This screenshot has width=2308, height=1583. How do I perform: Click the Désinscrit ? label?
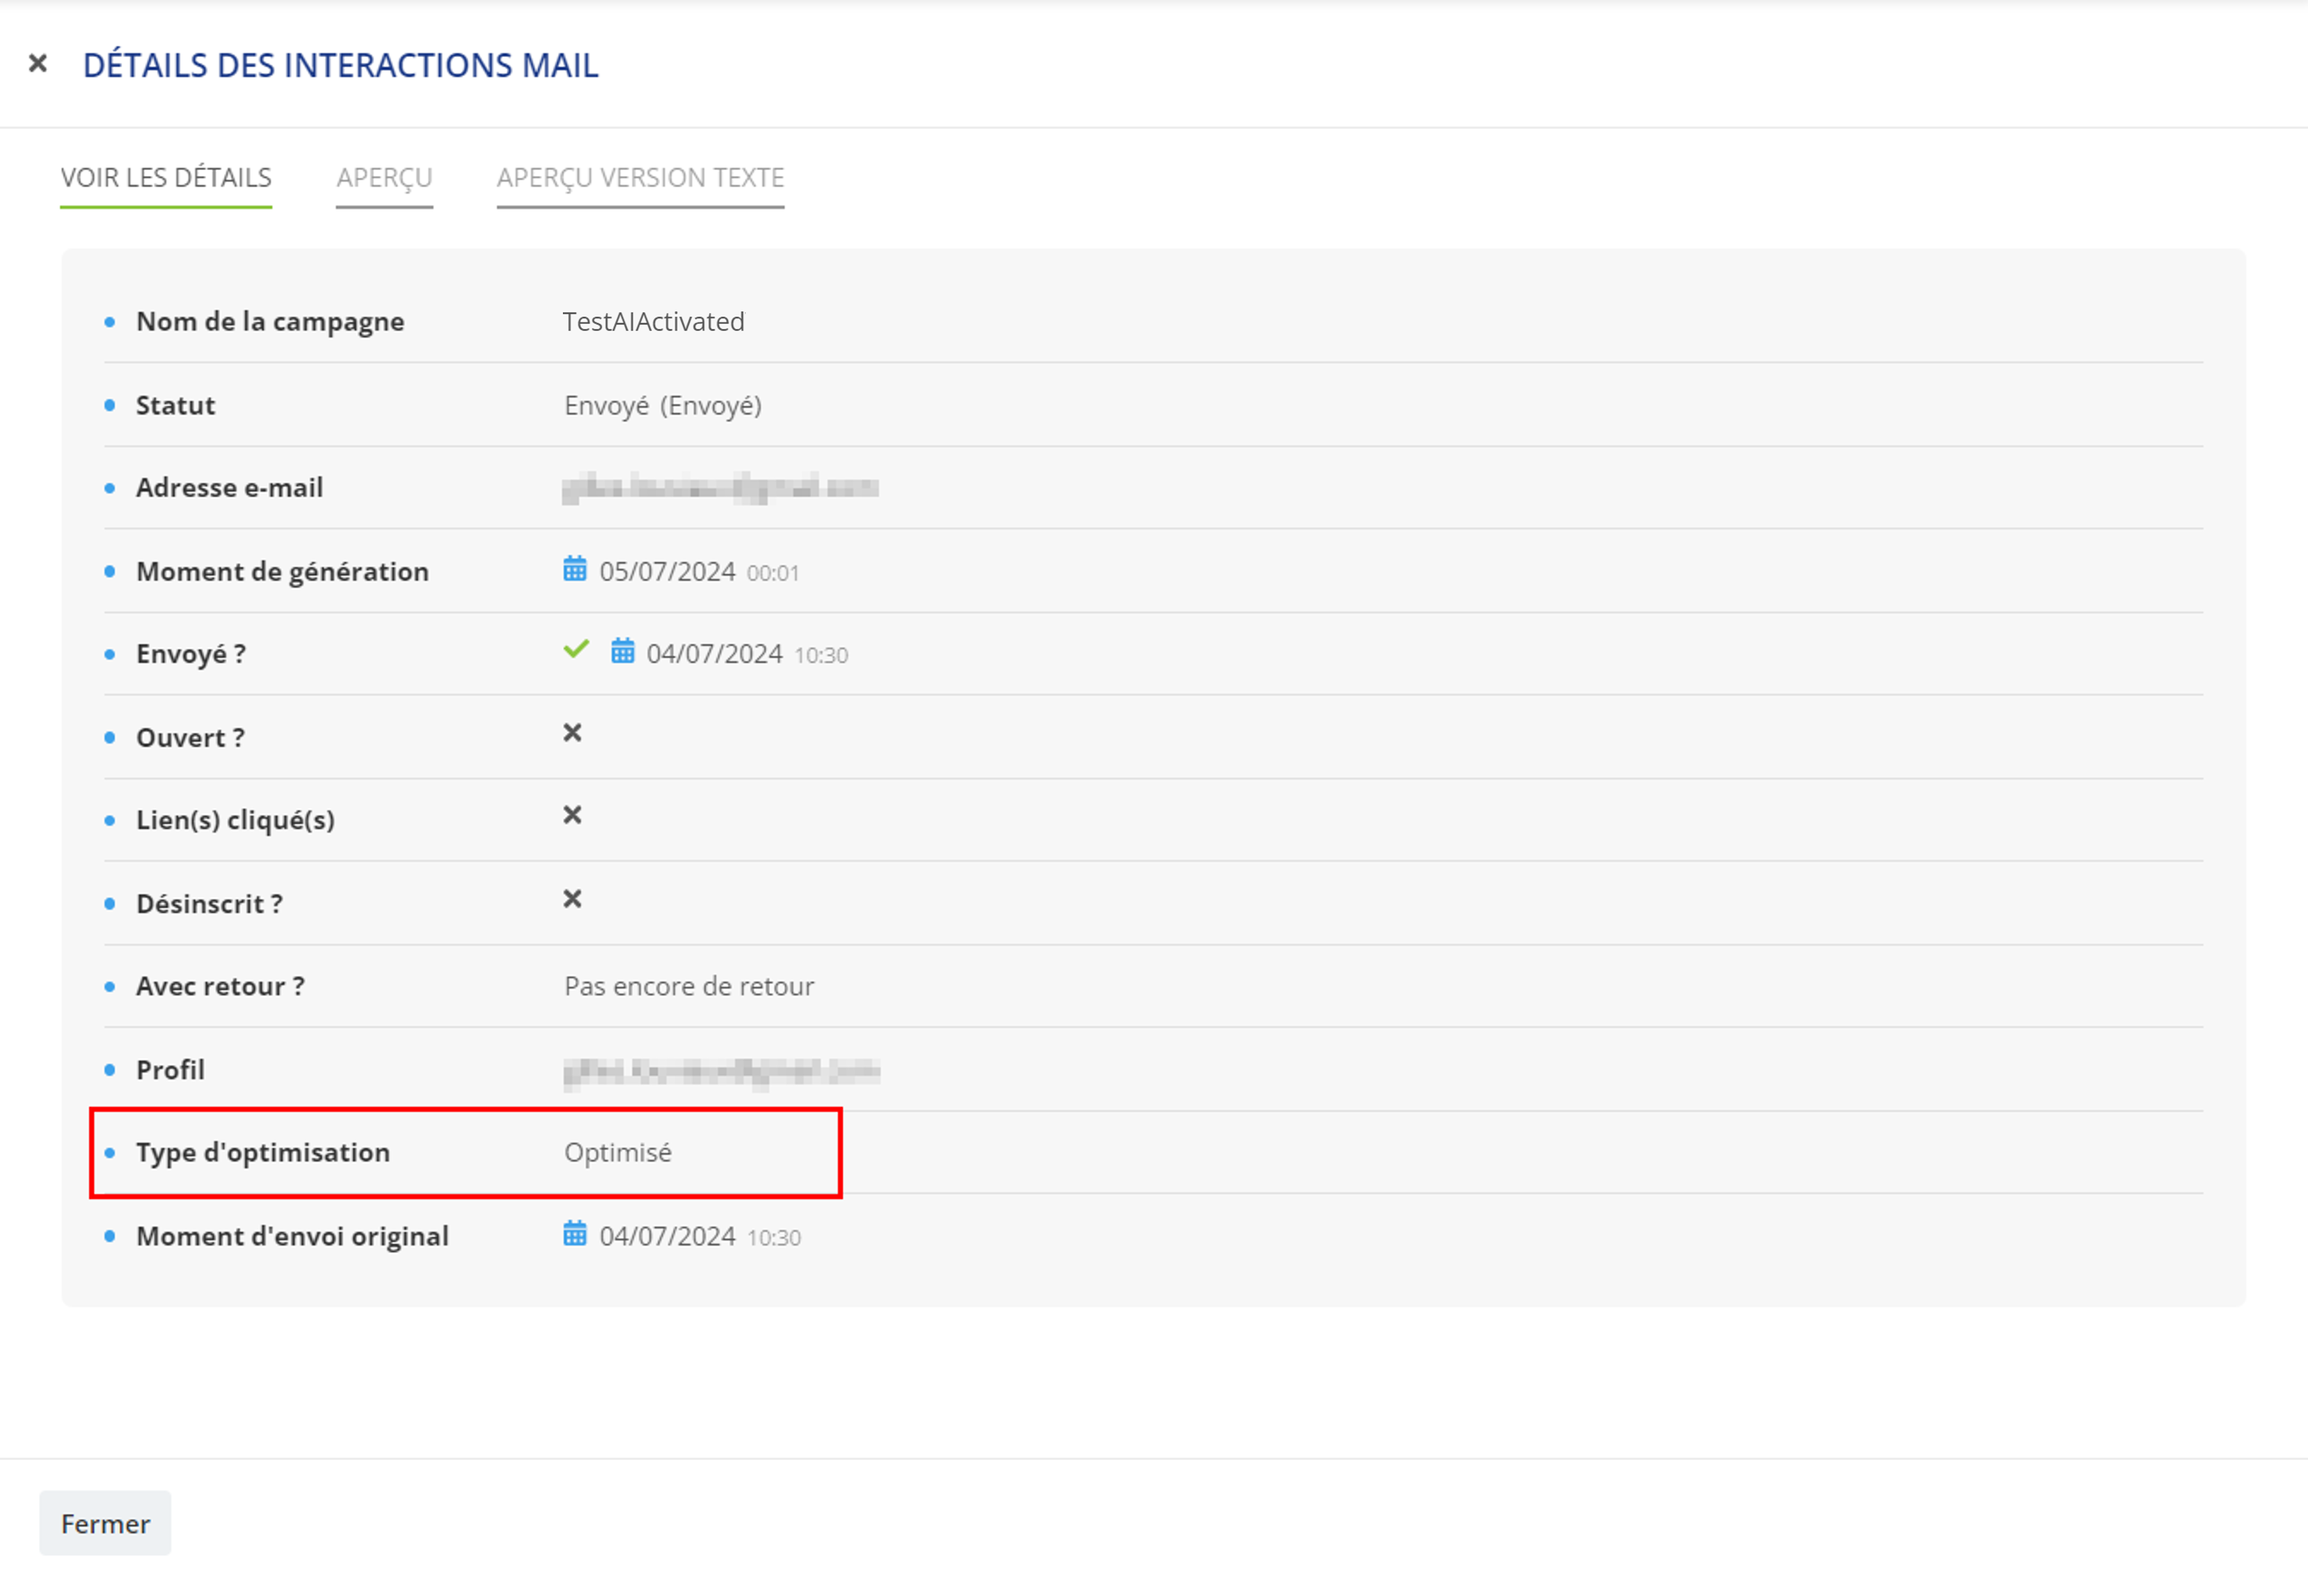210,904
